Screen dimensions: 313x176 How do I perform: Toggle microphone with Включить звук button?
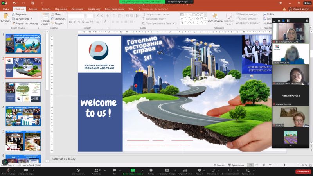[x=9, y=170]
